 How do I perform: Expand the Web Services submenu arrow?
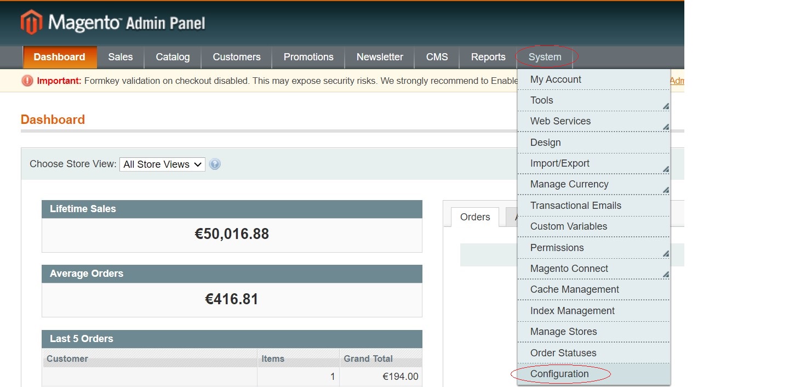tap(665, 127)
